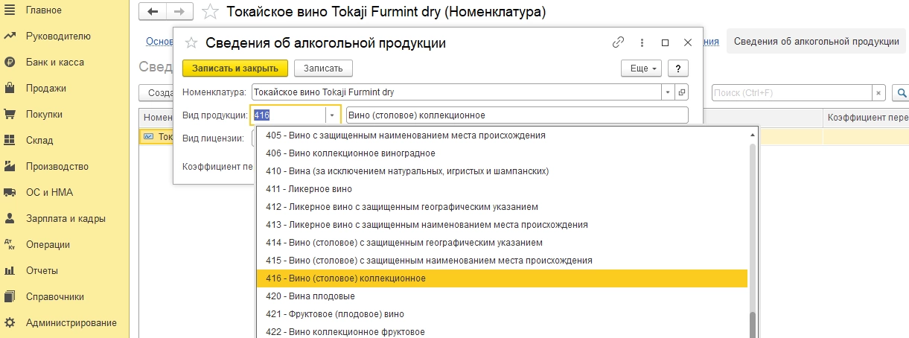Star the Tokaji Furmint nomenclature as favorite

(211, 12)
